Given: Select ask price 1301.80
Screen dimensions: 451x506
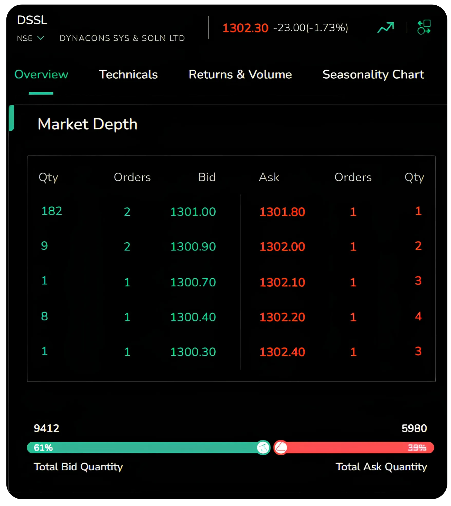Looking at the screenshot, I should pyautogui.click(x=282, y=212).
